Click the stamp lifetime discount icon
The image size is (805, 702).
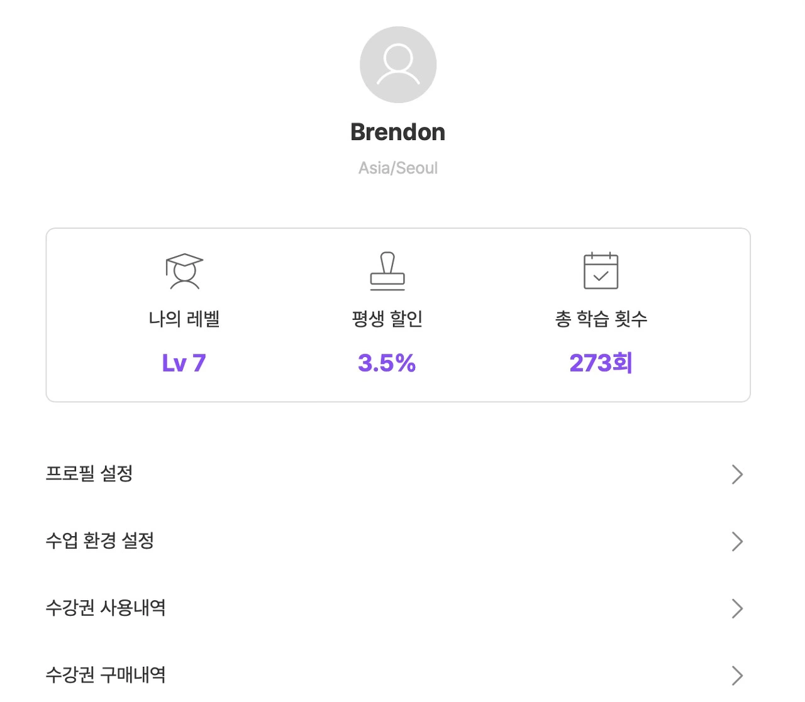coord(387,271)
